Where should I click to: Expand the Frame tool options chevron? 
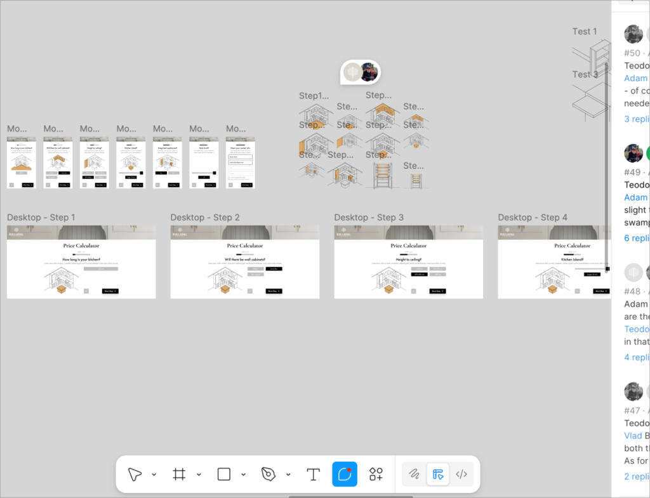tap(199, 475)
